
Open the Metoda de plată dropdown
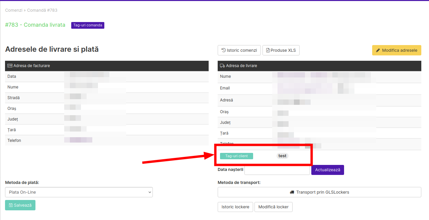(79, 192)
